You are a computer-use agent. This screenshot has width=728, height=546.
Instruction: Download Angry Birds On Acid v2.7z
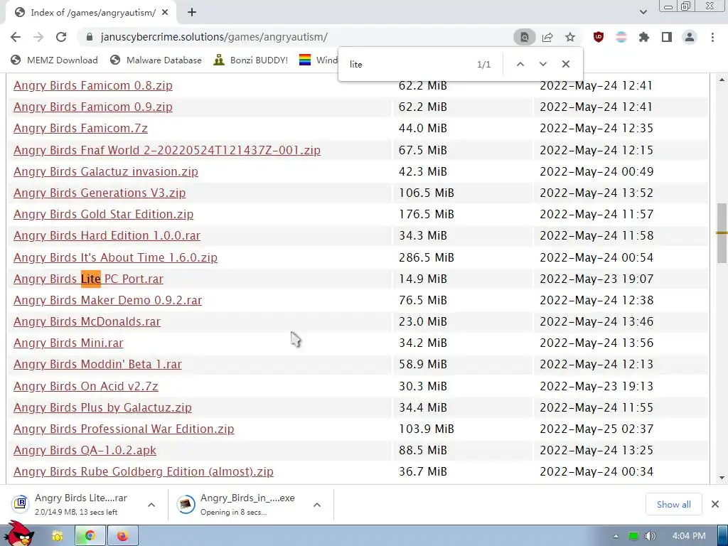pos(85,386)
